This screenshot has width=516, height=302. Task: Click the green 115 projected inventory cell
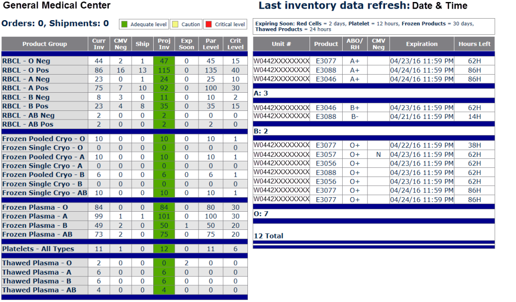click(164, 70)
